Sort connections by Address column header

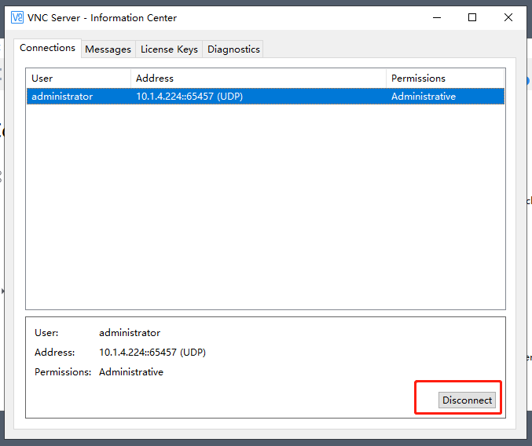pos(259,79)
